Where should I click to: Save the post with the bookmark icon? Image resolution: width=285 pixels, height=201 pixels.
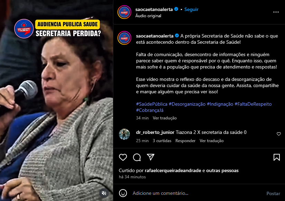(x=277, y=157)
